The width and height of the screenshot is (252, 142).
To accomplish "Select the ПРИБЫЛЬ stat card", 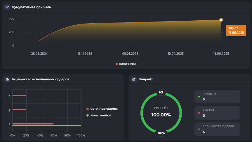I will (217, 97).
